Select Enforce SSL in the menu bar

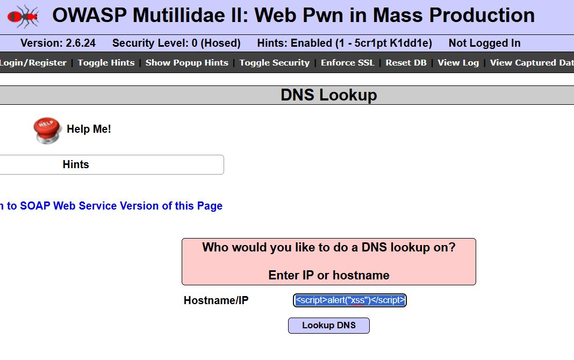(x=347, y=63)
